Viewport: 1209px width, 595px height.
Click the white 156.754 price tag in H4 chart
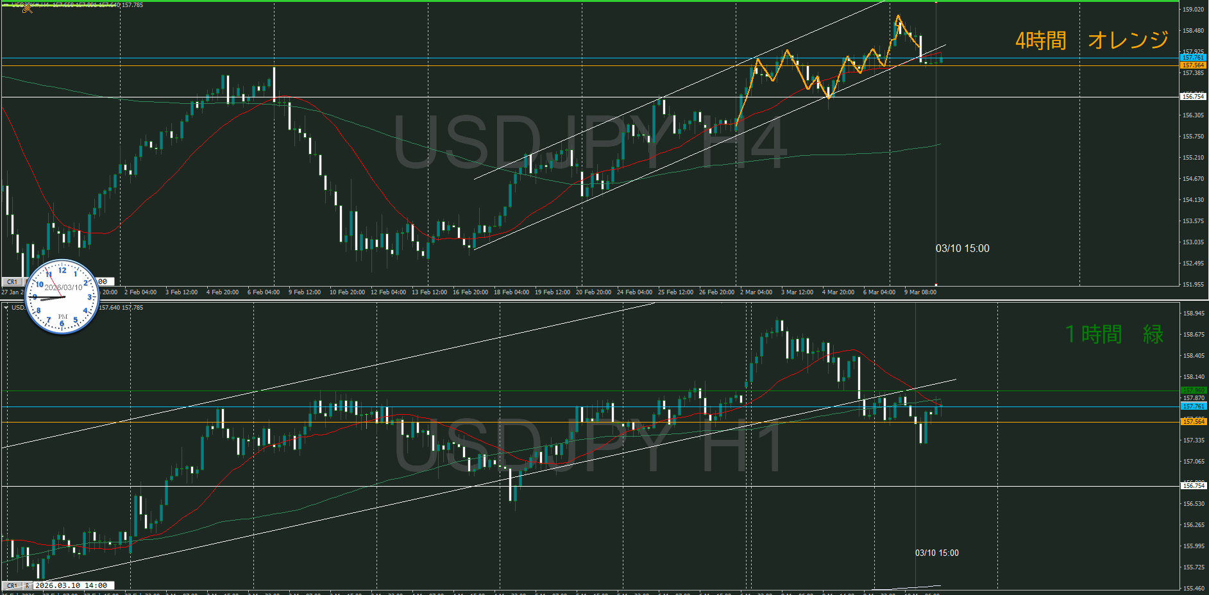point(1193,97)
